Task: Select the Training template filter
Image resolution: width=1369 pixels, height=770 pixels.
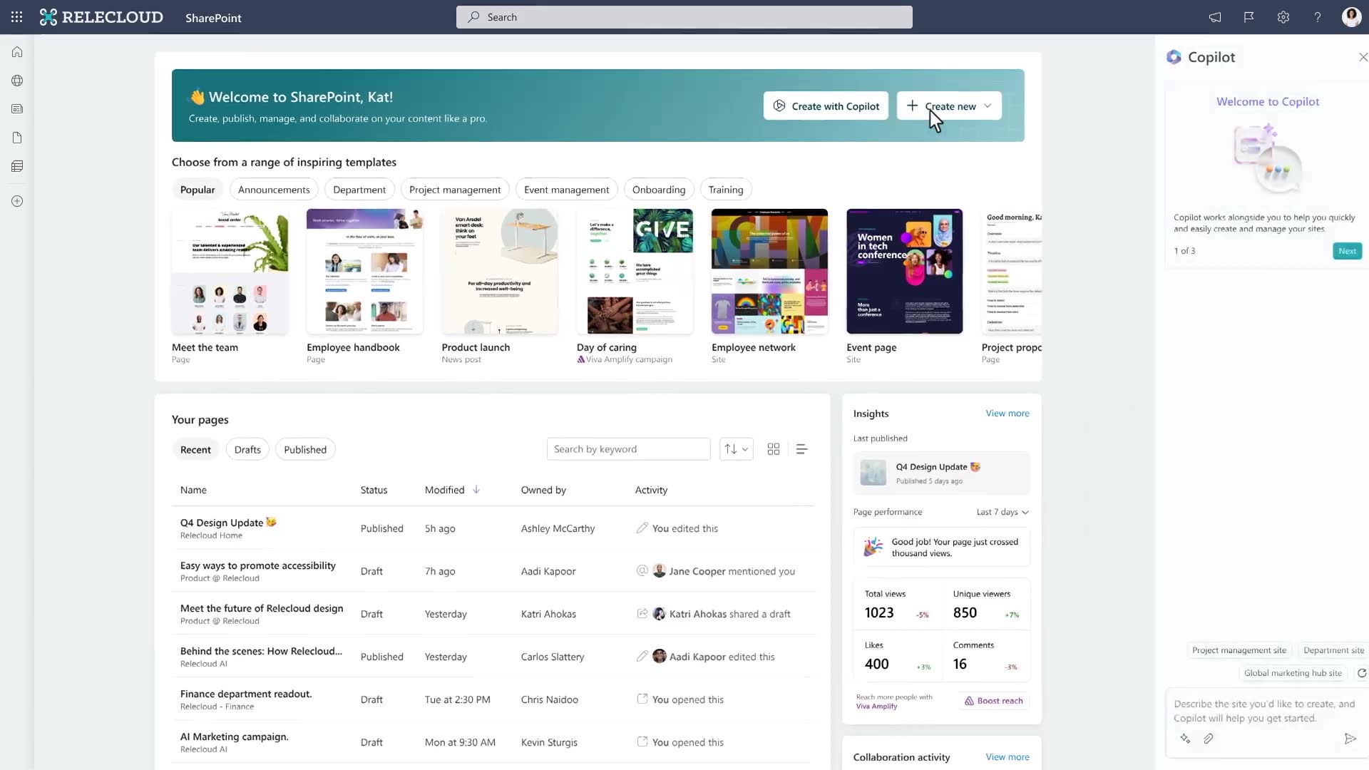Action: 726,190
